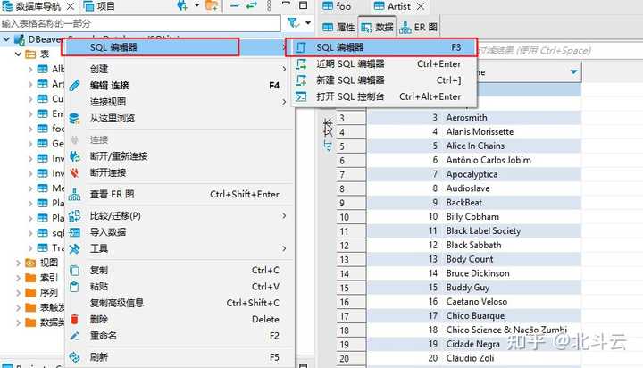643x368 pixels.
Task: Expand the 视图 views folder
Action: [x=18, y=263]
